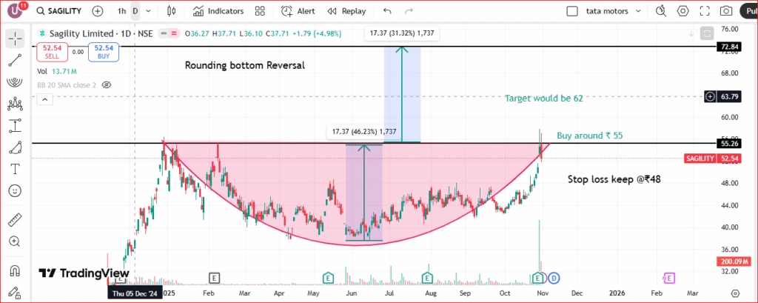Select the trend line drawing tool
Image resolution: width=758 pixels, height=303 pixels.
(14, 61)
